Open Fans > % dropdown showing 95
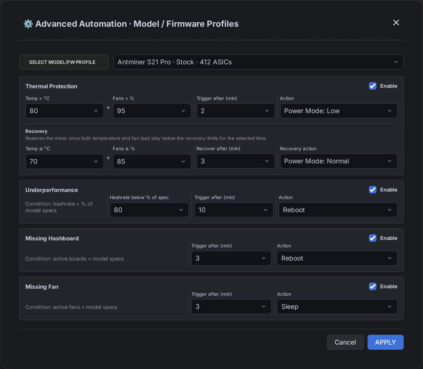This screenshot has width=423, height=369. (152, 111)
